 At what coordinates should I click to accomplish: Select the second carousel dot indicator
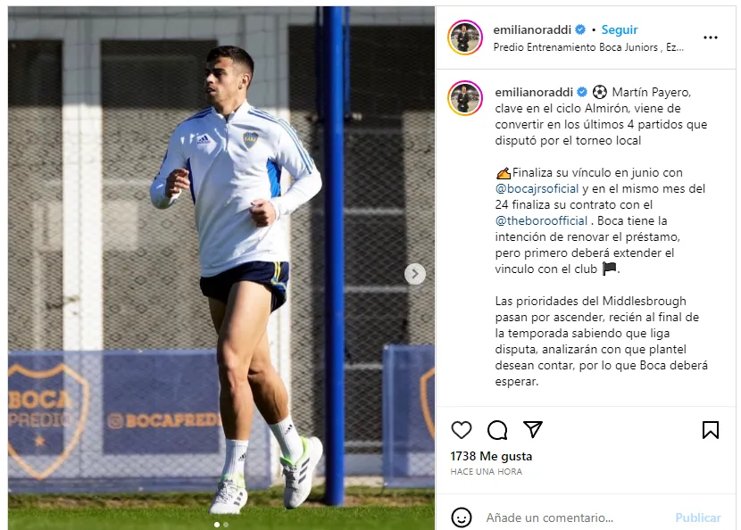pos(226,525)
